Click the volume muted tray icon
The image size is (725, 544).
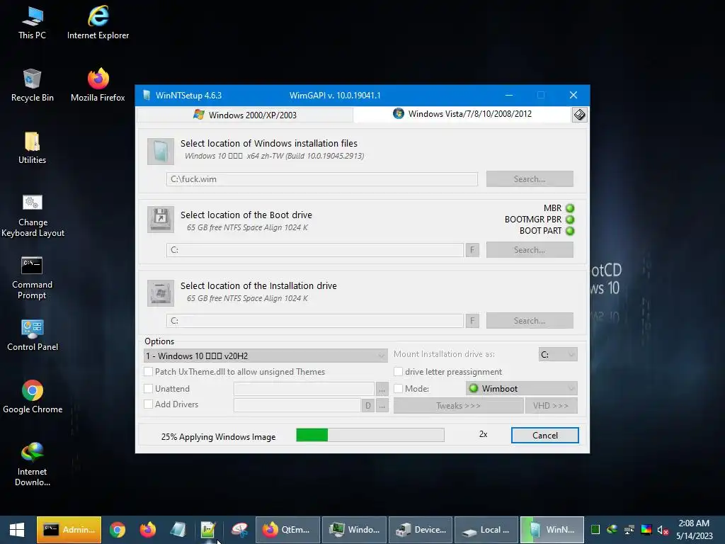point(663,530)
